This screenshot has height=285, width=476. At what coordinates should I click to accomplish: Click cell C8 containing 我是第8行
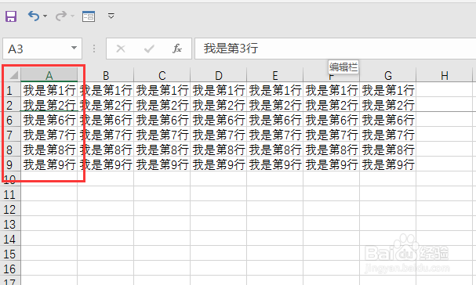coord(162,150)
